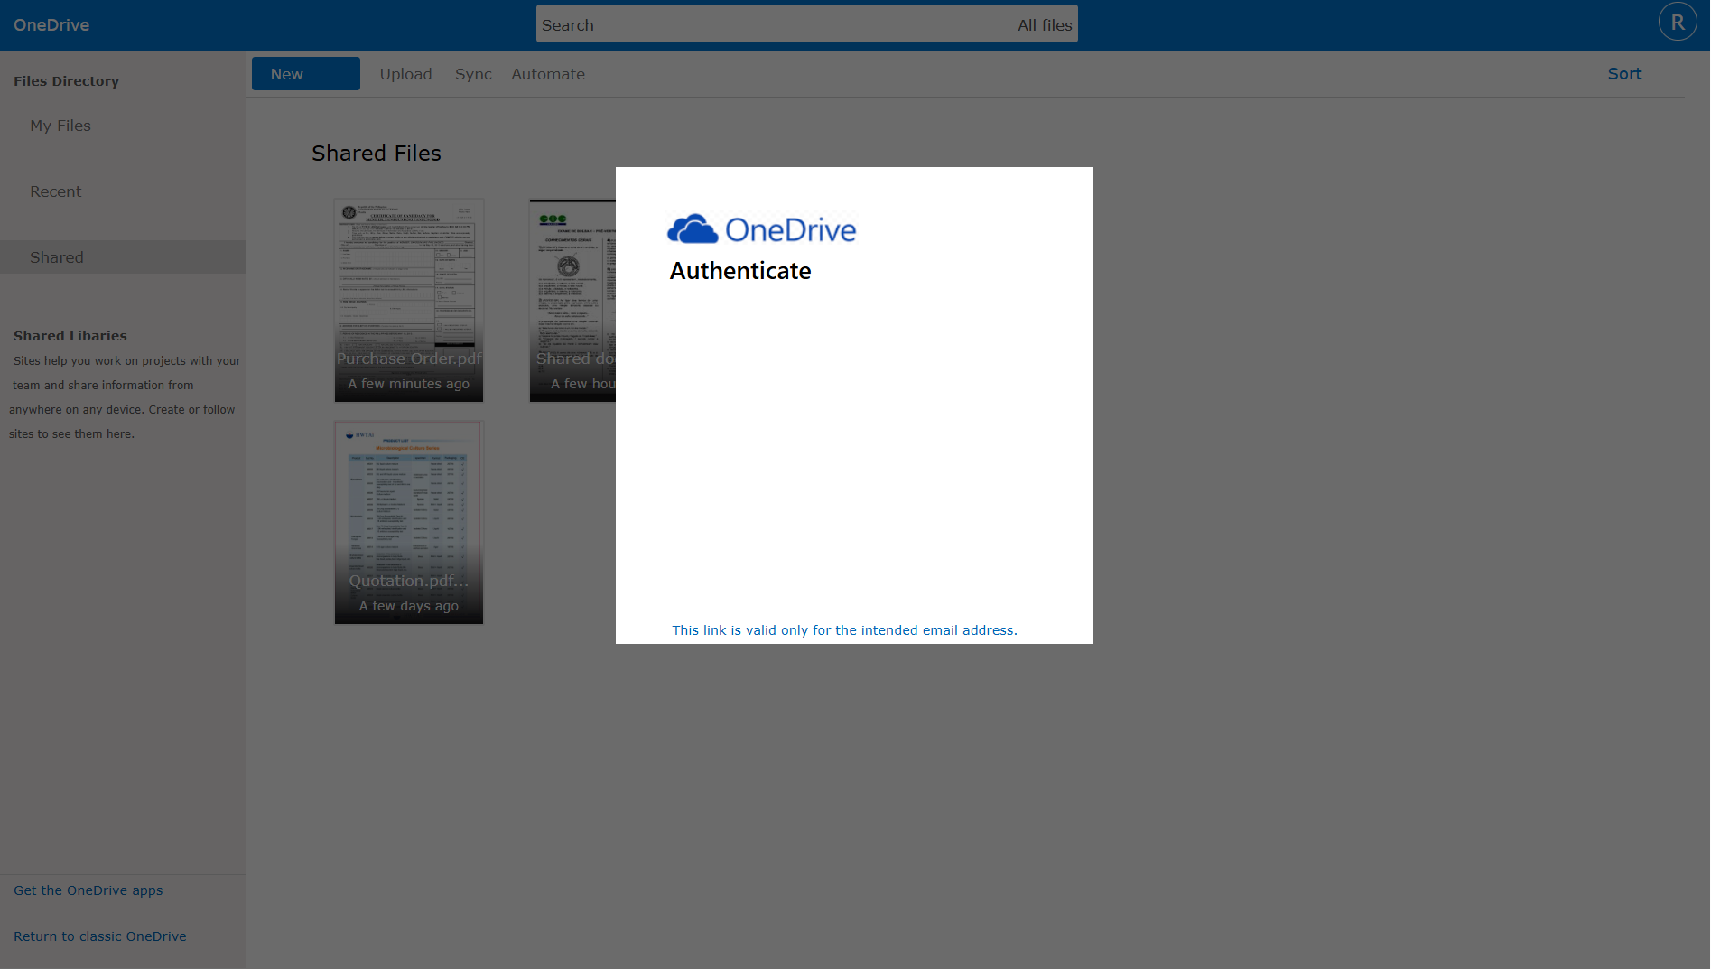Open the Quotation.pdf thumbnail
The image size is (1711, 969).
409,522
